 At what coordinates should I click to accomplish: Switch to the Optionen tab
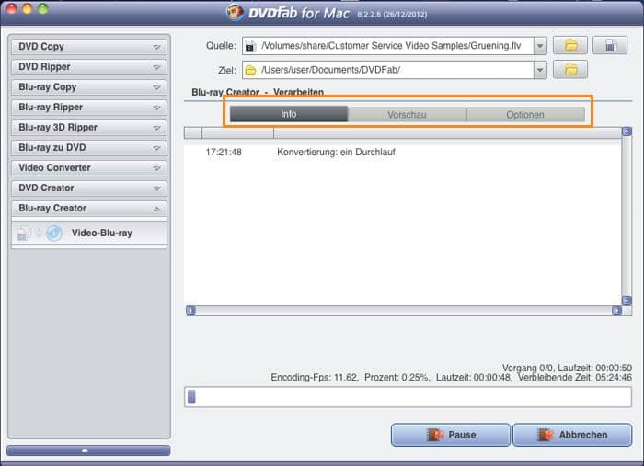525,115
